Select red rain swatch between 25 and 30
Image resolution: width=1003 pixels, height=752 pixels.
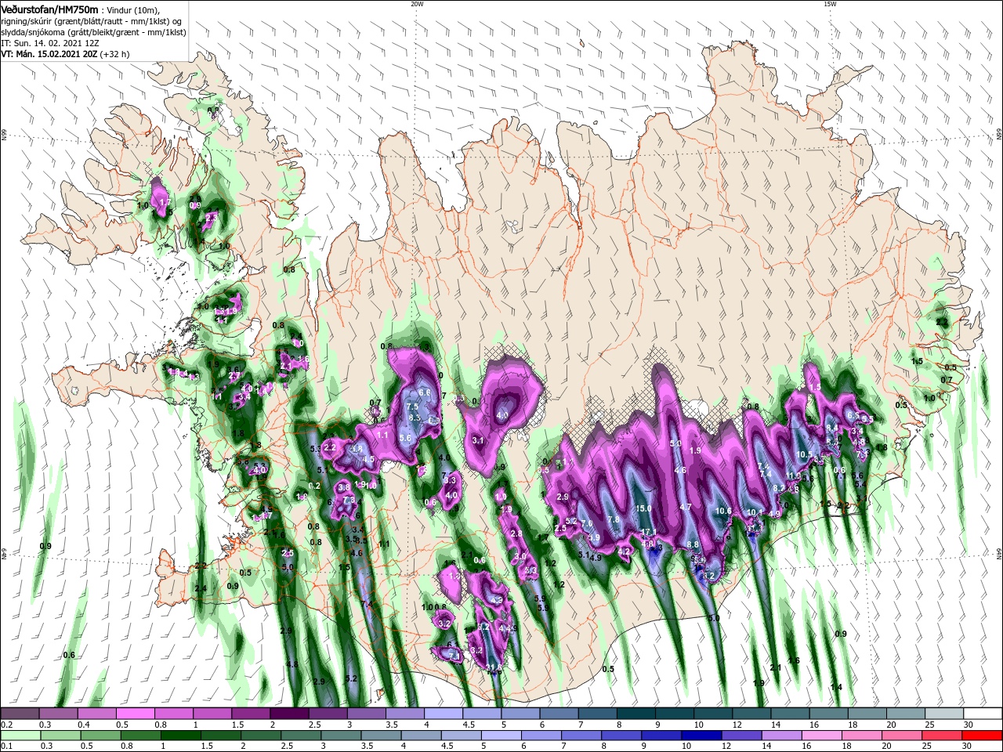coord(943,736)
